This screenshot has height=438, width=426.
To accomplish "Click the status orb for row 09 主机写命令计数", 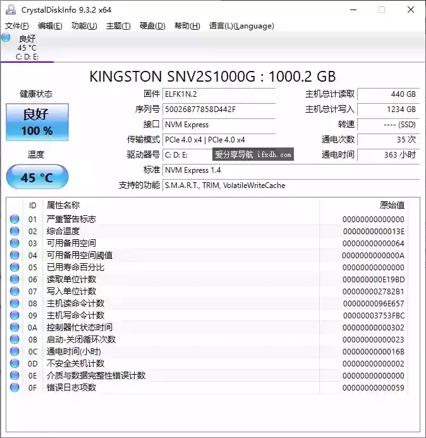I will tap(15, 315).
